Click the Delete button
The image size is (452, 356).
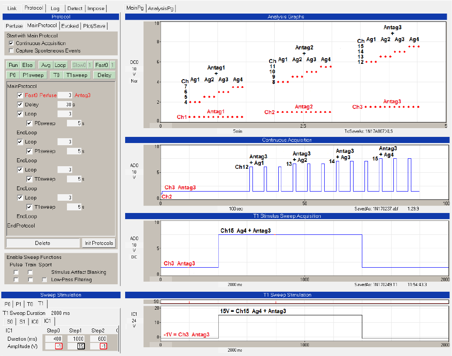click(x=42, y=243)
